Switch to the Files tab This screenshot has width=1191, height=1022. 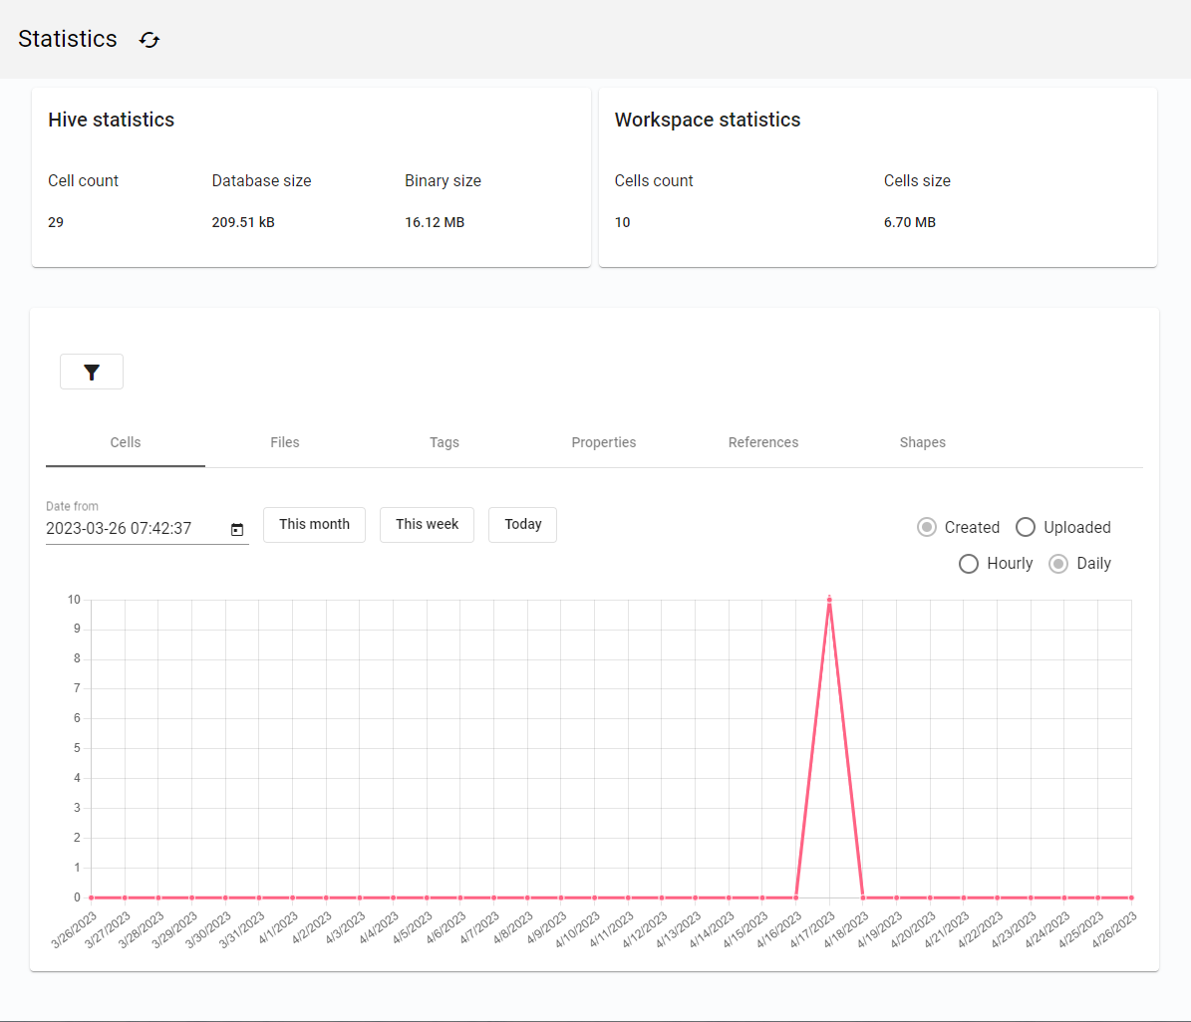click(285, 442)
